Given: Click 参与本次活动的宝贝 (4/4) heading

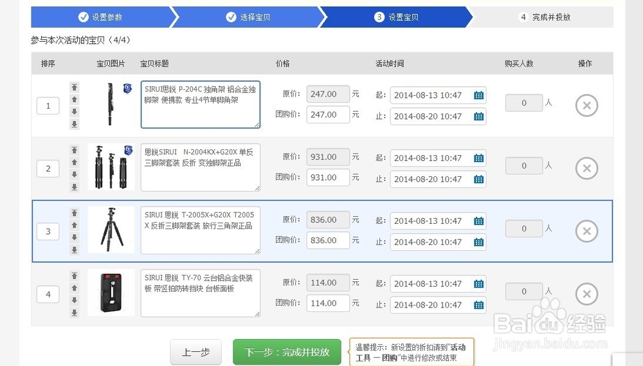Looking at the screenshot, I should click(x=80, y=41).
